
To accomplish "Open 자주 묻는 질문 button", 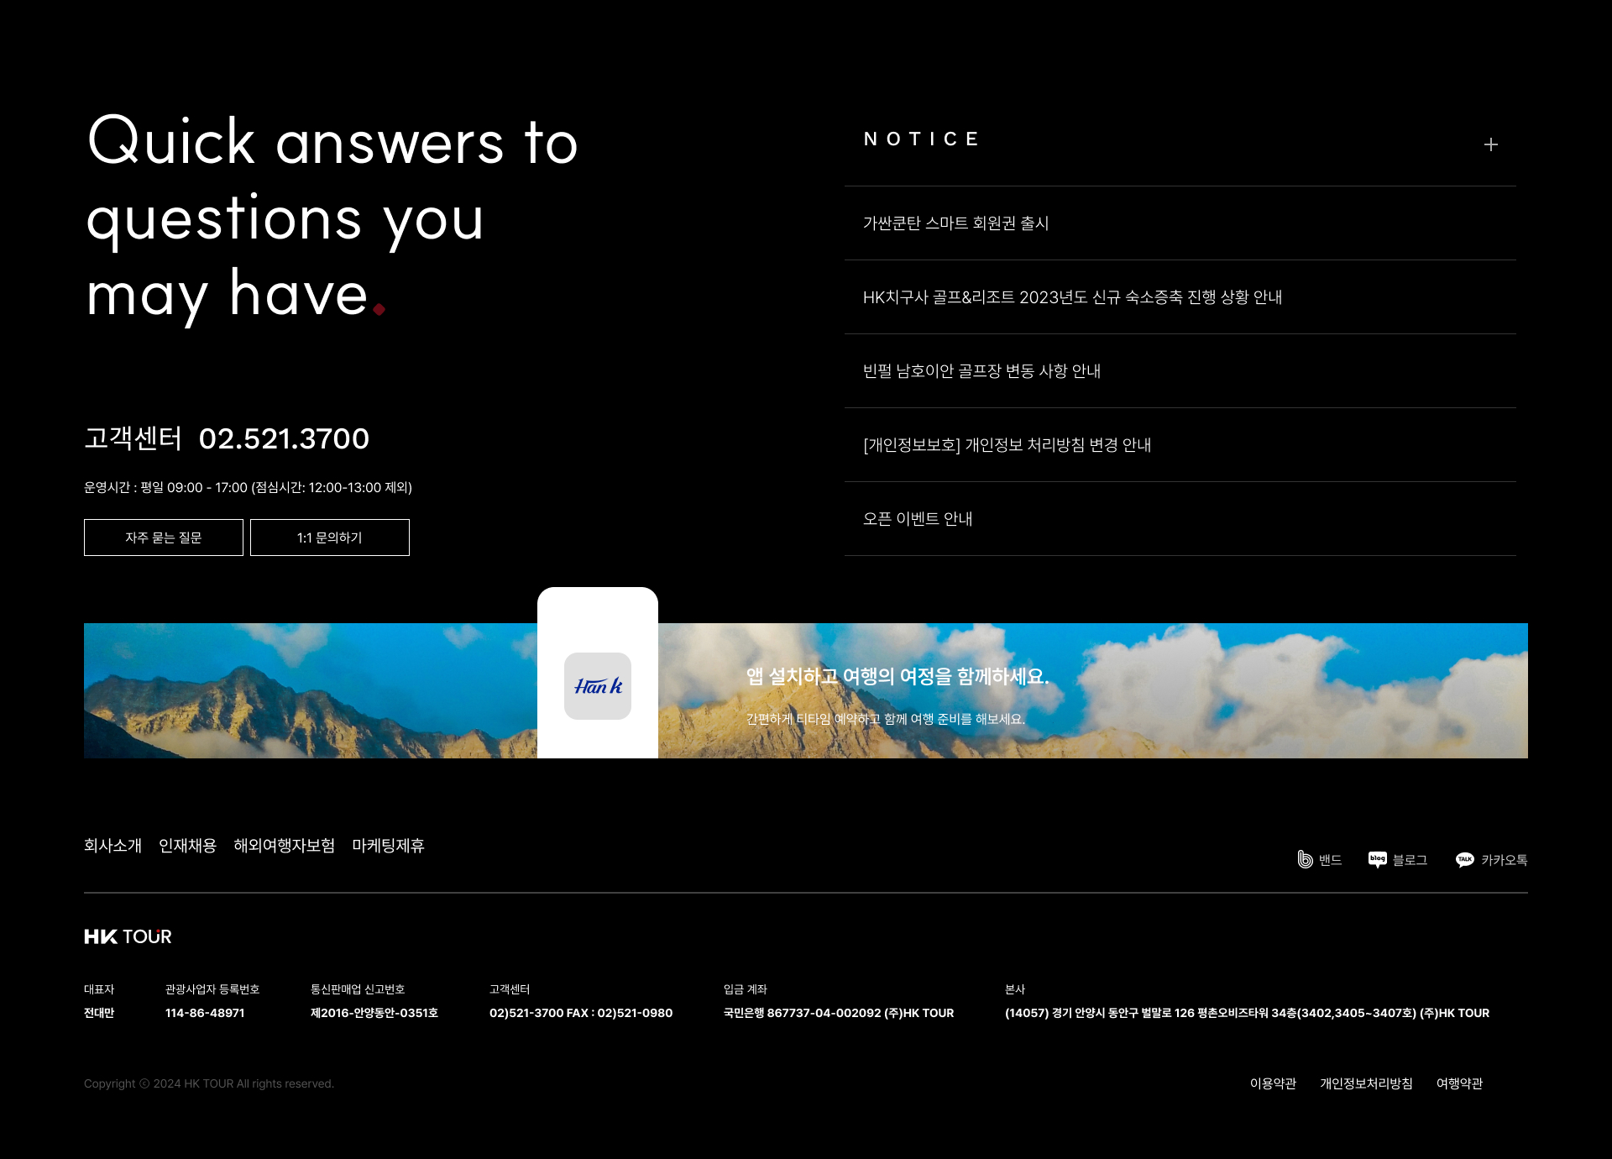I will (x=164, y=538).
